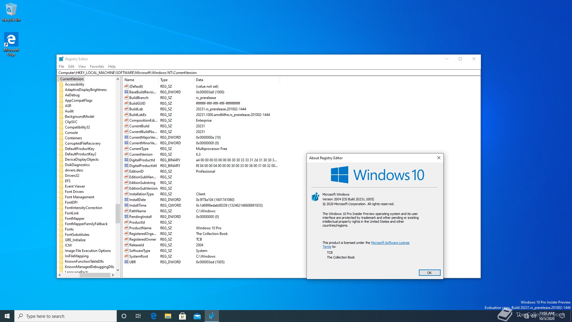This screenshot has height=322, width=572.
Task: Select the SystemRoot value name
Action: pyautogui.click(x=139, y=256)
